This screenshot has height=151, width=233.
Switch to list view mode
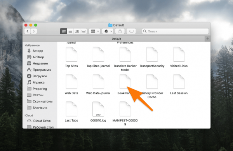[x=70, y=31]
